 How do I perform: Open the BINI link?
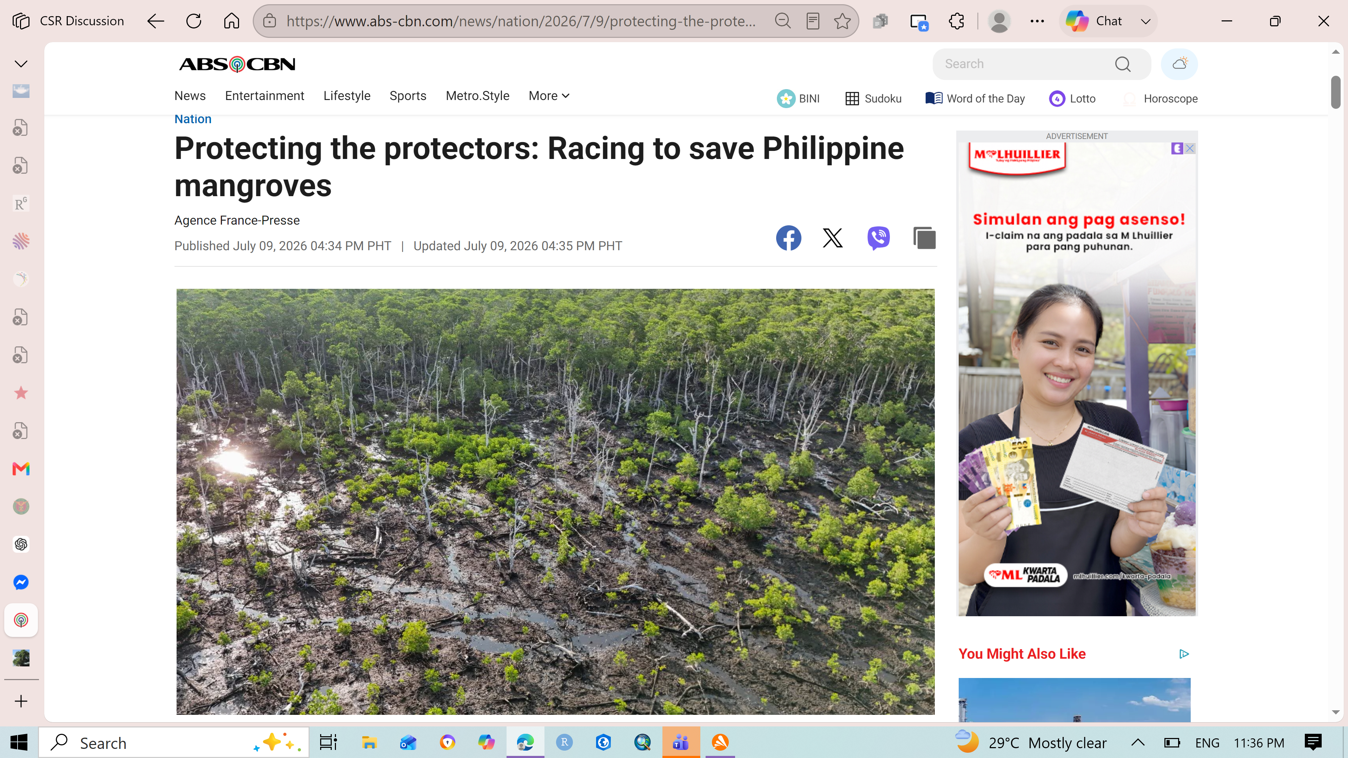tap(798, 98)
